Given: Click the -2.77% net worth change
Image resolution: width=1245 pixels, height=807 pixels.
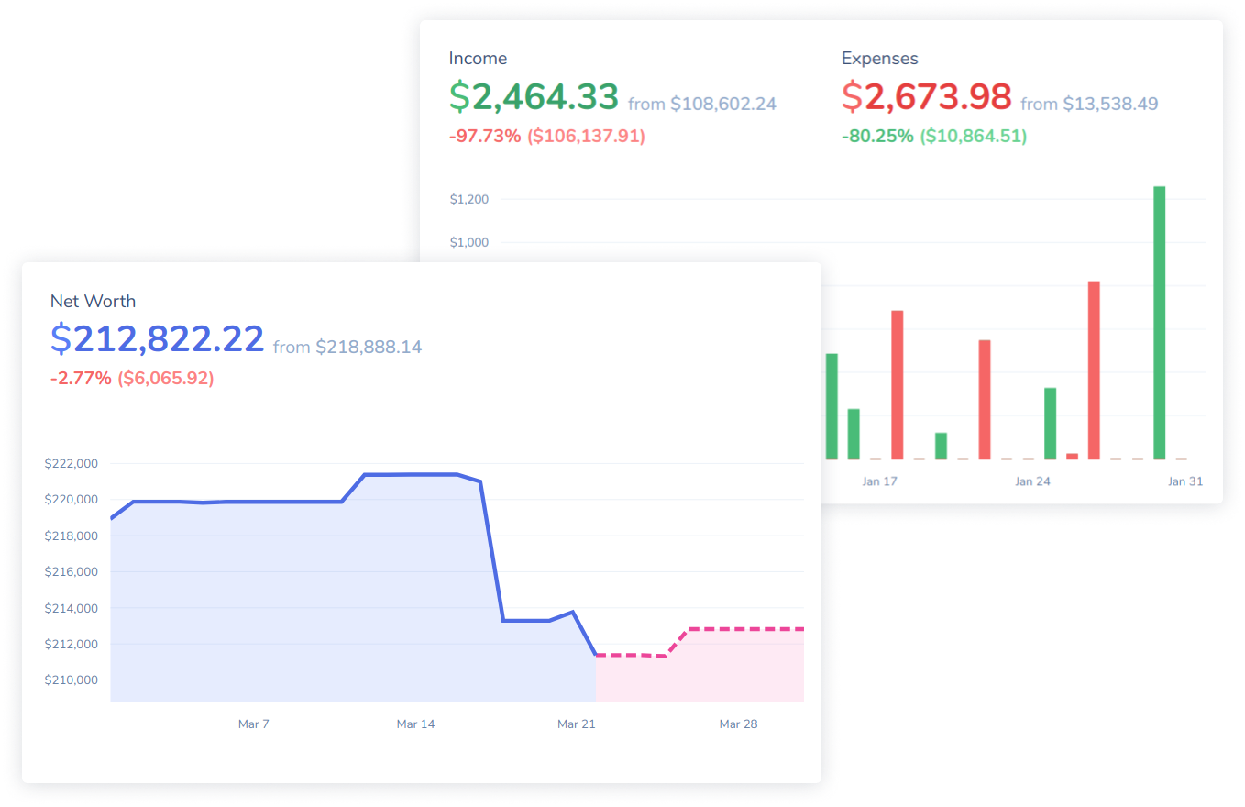Looking at the screenshot, I should (81, 379).
